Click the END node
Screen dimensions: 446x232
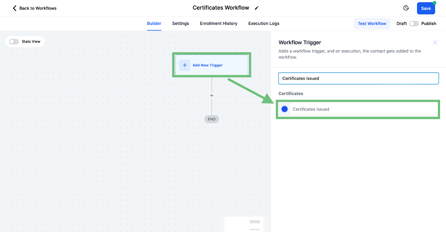click(212, 119)
